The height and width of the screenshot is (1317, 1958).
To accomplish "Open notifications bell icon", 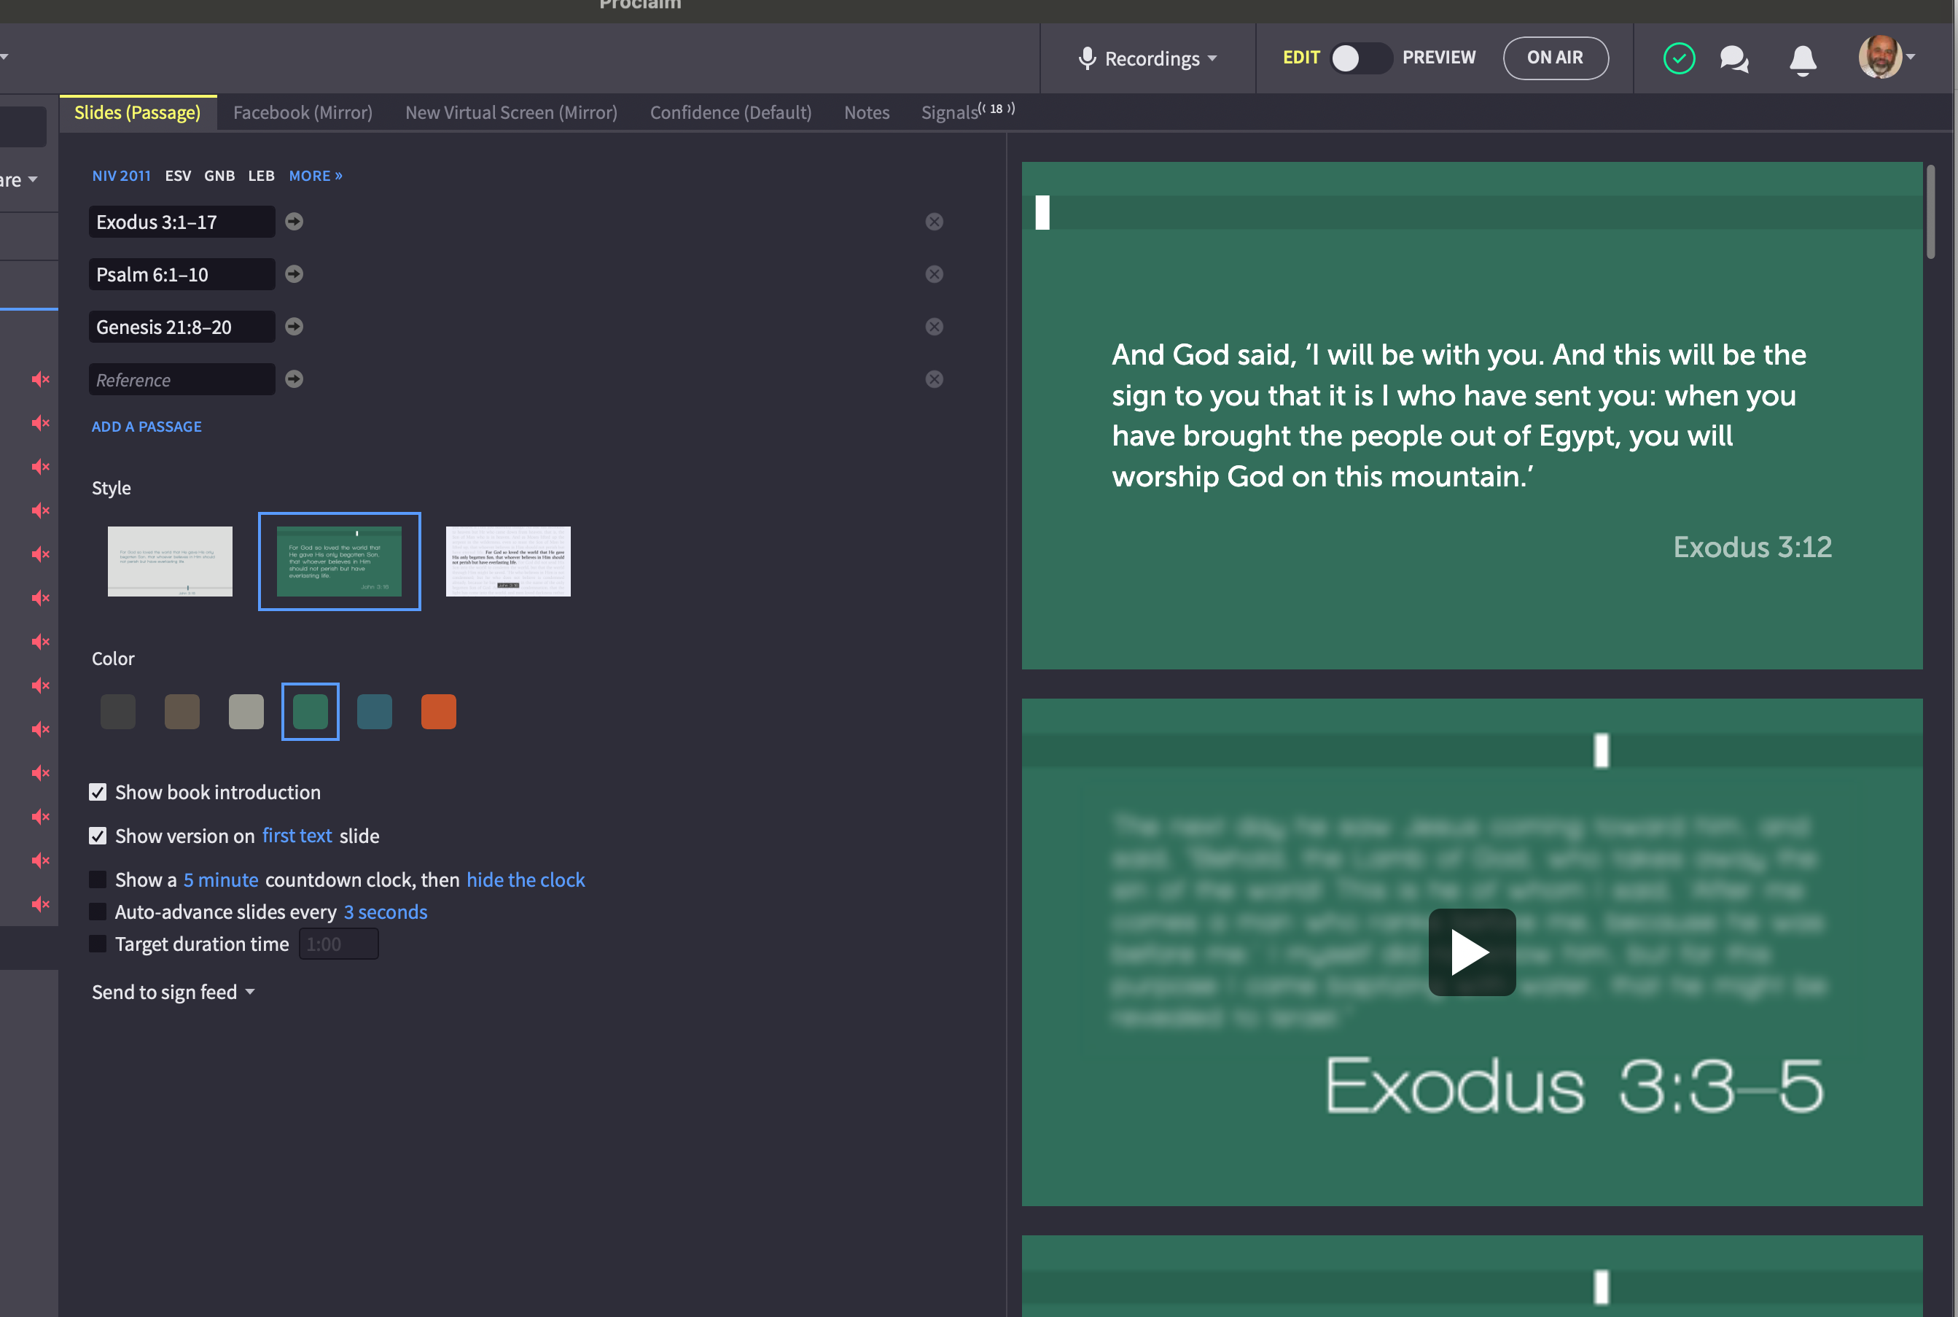I will point(1802,59).
